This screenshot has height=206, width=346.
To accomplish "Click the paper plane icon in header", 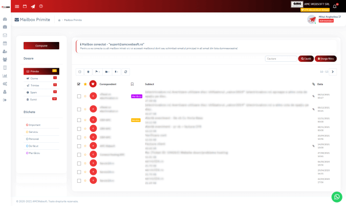I will click(33, 6).
